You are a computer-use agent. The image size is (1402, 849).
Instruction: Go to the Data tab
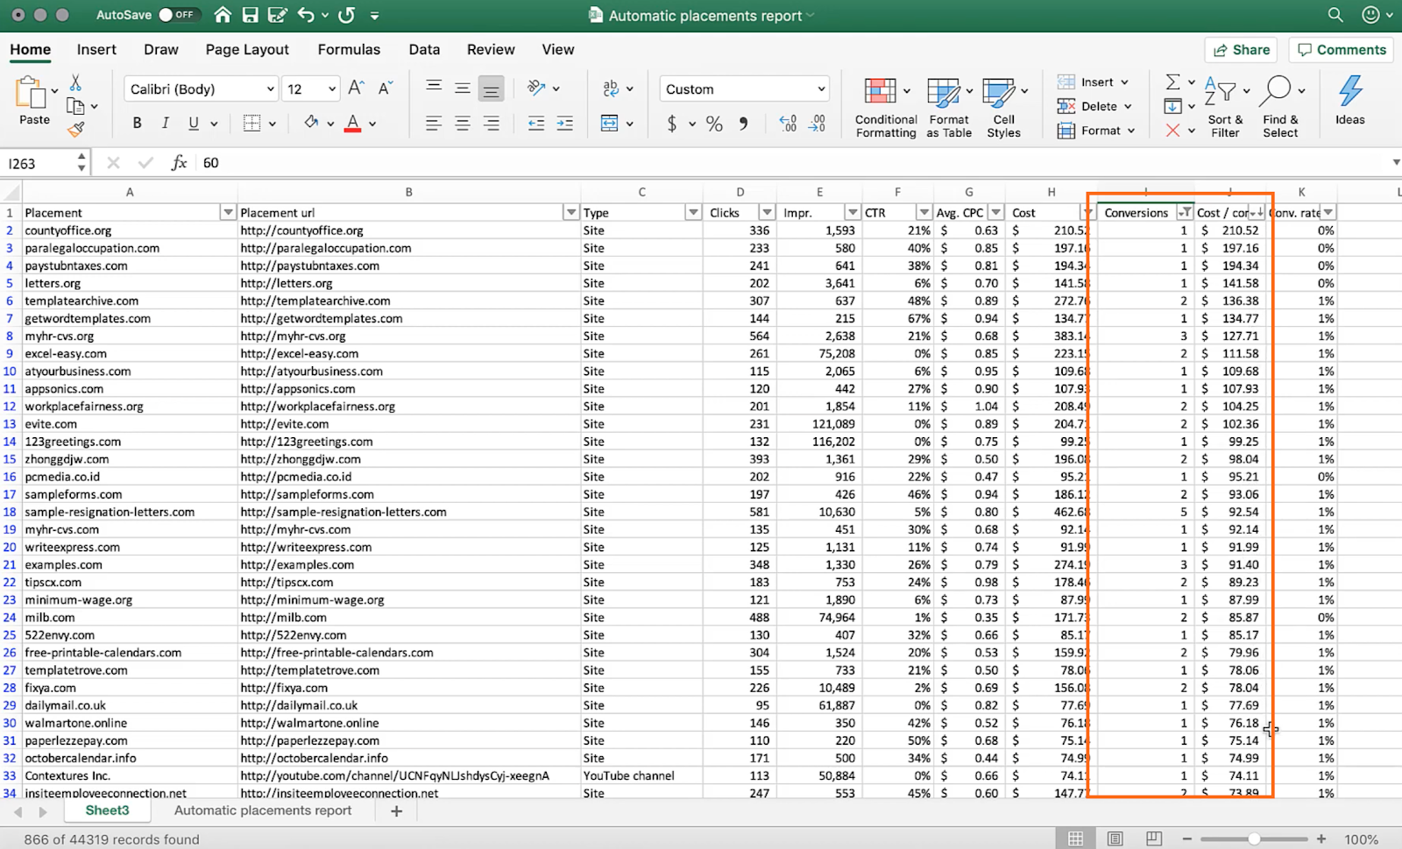(x=424, y=50)
